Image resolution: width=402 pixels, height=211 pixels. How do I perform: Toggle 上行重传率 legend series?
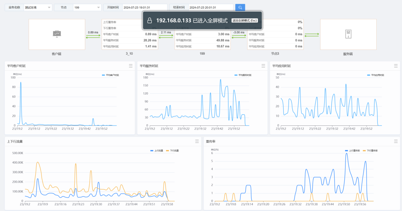click(x=352, y=150)
